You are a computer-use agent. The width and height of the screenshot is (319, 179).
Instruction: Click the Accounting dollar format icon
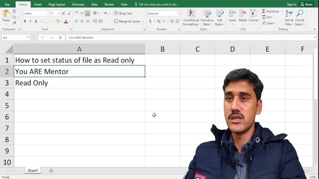click(x=151, y=21)
